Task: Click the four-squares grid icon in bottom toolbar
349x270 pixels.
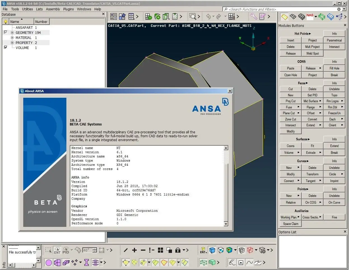Action: (160, 250)
